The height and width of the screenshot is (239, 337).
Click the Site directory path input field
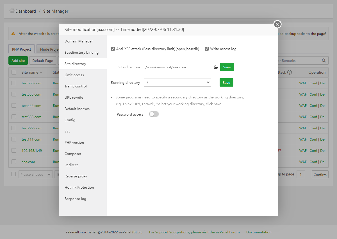pos(177,67)
